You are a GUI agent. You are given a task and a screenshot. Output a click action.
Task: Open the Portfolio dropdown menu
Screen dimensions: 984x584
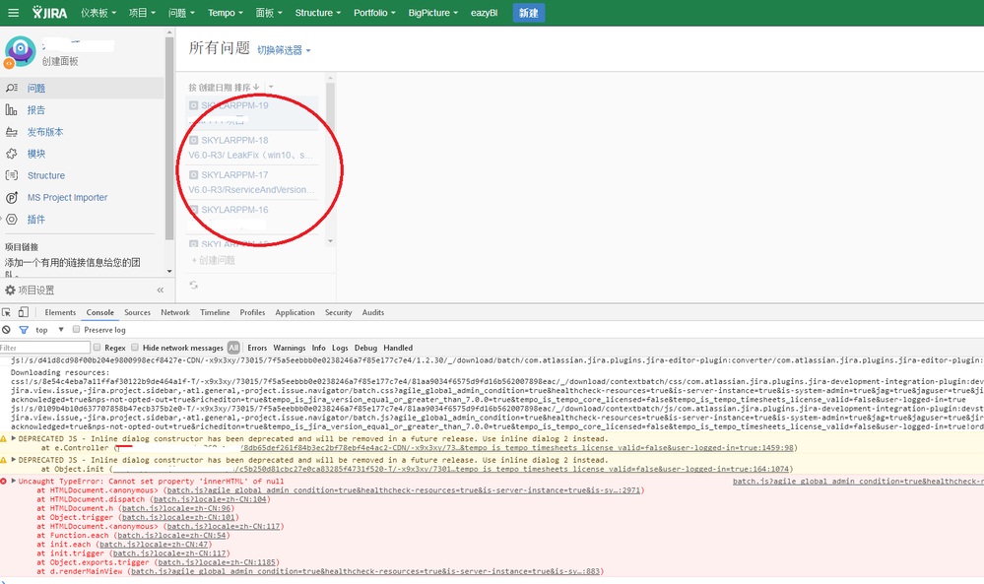coord(374,13)
